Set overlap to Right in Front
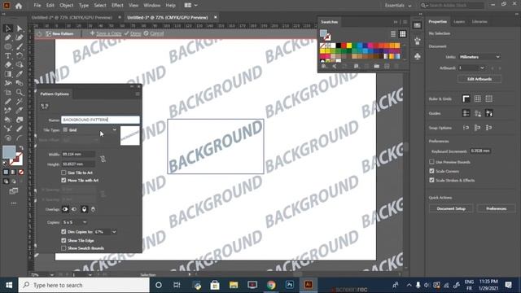 (74, 209)
